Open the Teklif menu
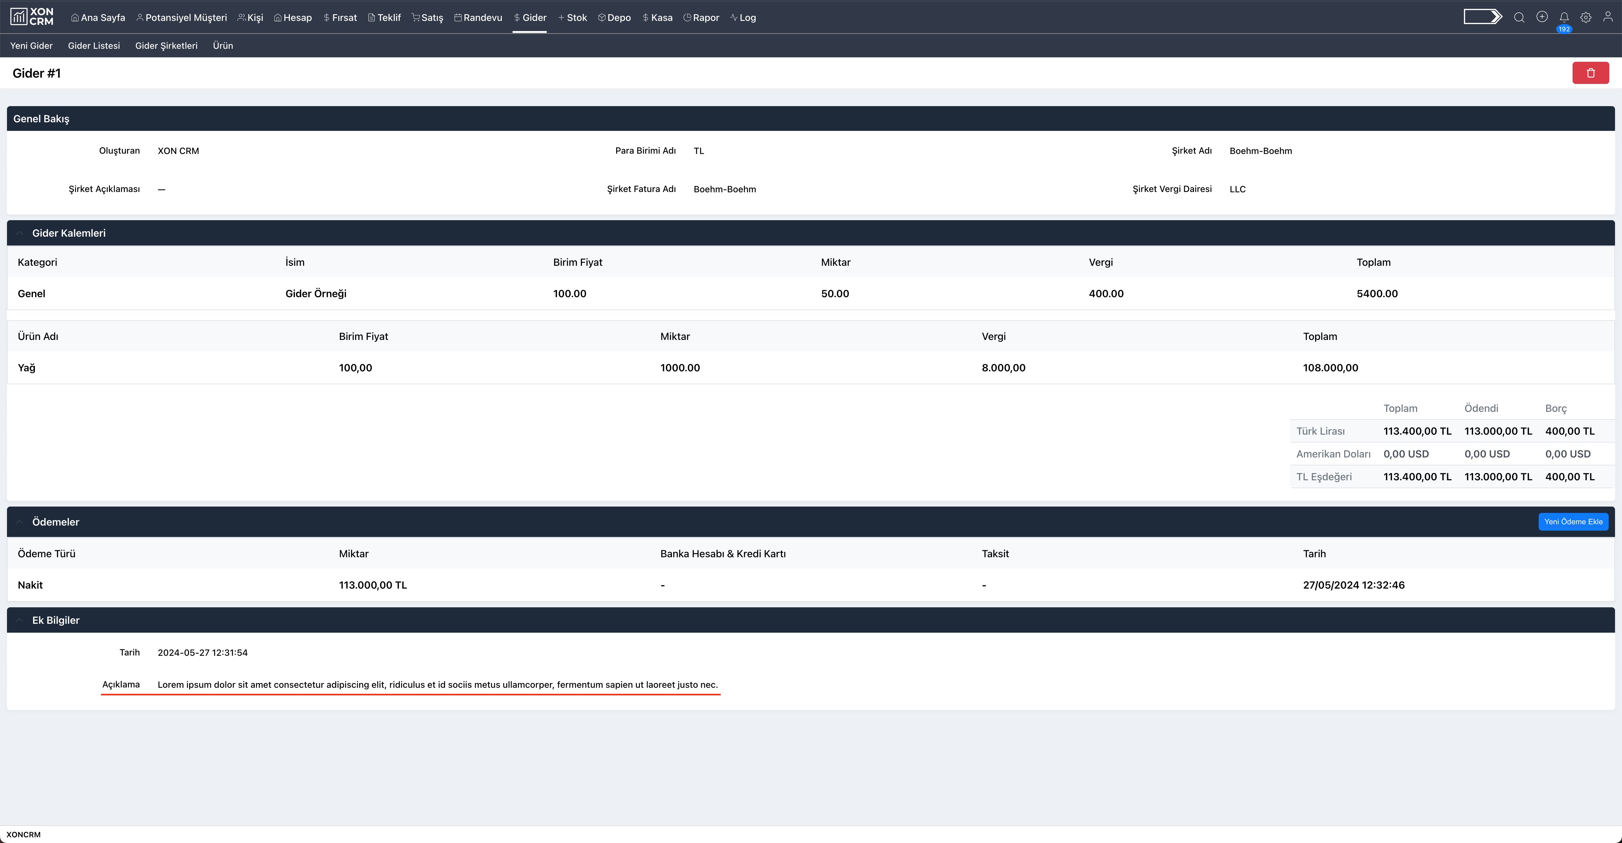The width and height of the screenshot is (1622, 843). tap(384, 18)
